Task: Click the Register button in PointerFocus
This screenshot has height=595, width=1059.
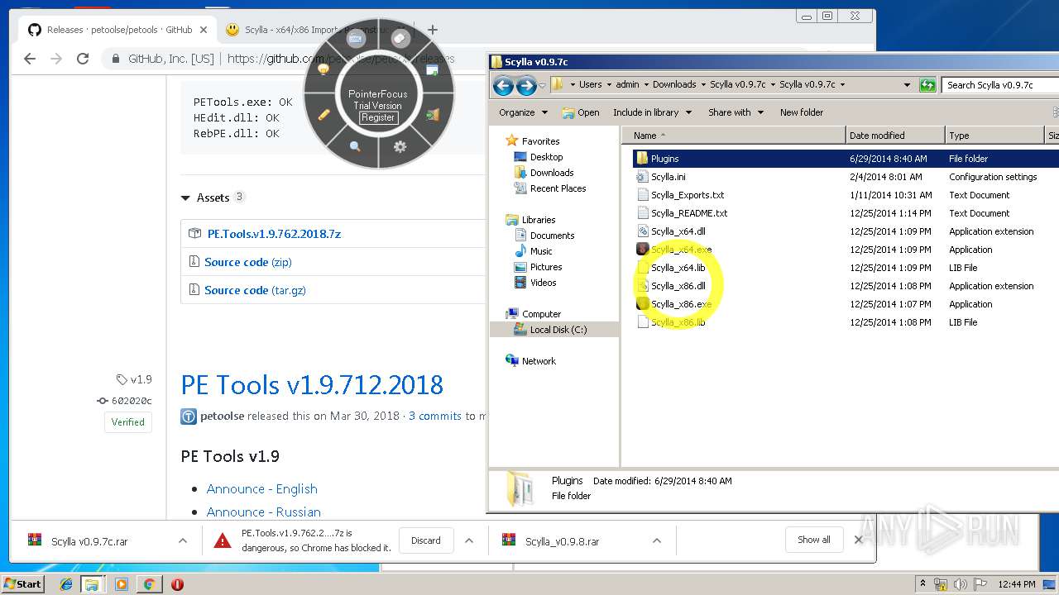Action: click(378, 117)
